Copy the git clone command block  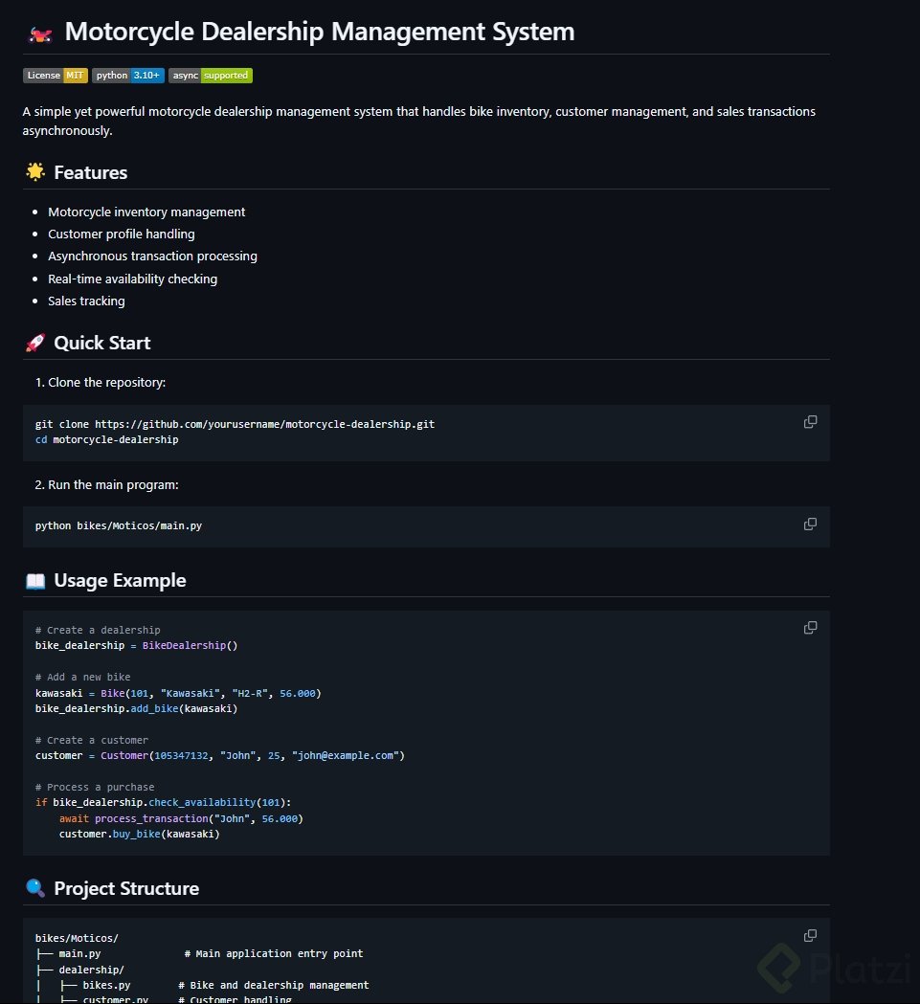(810, 422)
